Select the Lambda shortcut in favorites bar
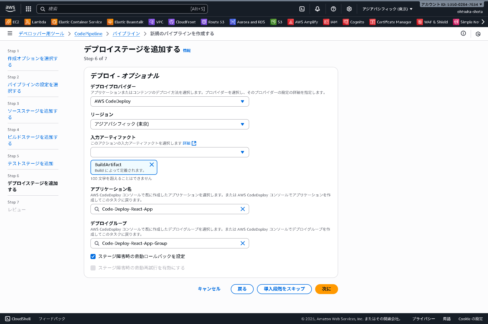 [x=35, y=22]
